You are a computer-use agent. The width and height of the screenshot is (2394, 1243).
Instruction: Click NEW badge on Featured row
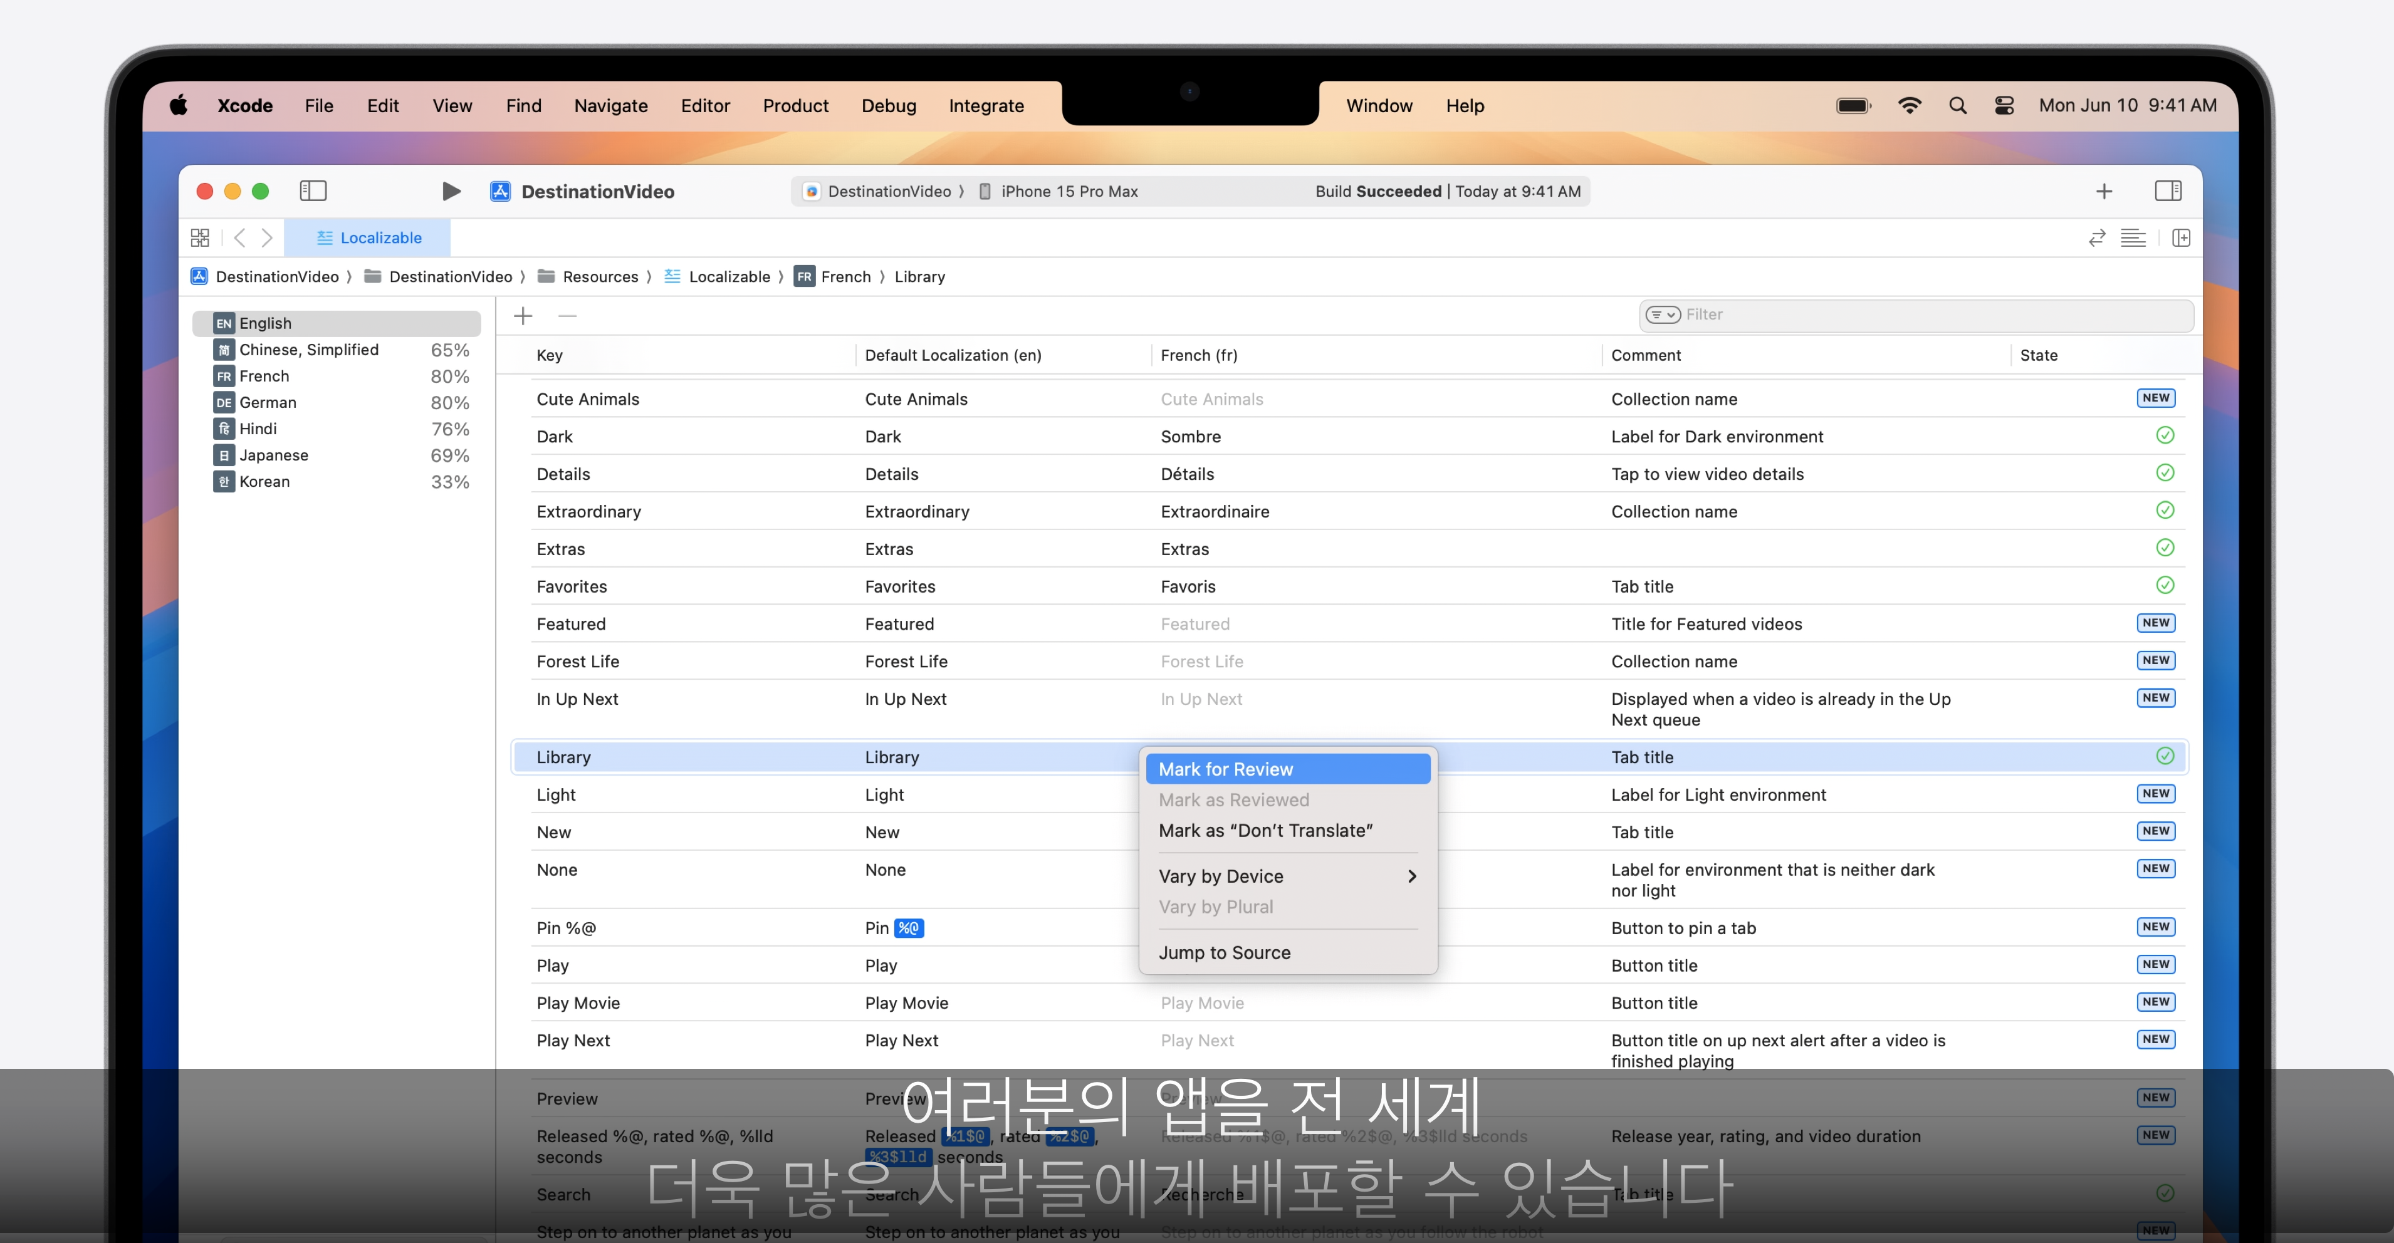click(2156, 622)
